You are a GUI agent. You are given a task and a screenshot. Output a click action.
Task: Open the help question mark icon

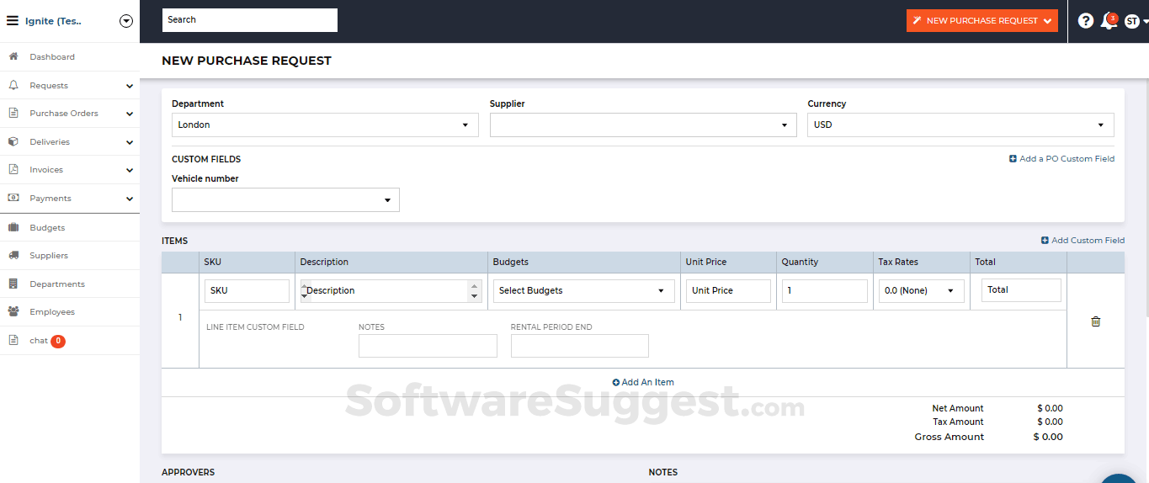(x=1086, y=21)
